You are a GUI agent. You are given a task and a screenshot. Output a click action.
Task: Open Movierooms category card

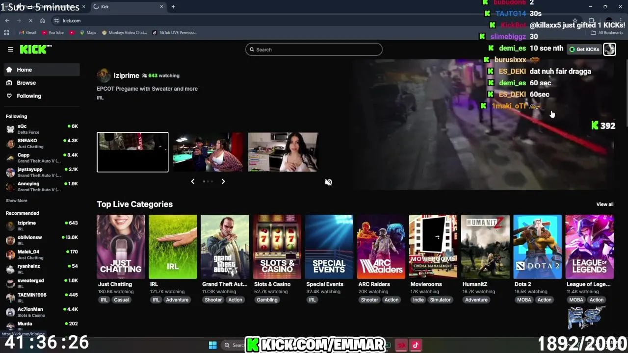pos(433,247)
